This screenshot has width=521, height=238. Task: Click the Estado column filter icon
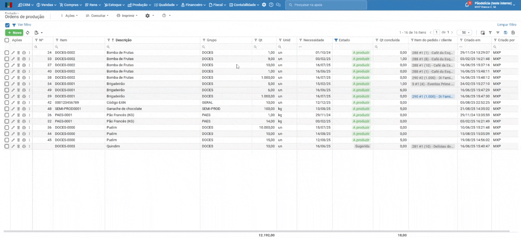click(x=336, y=40)
